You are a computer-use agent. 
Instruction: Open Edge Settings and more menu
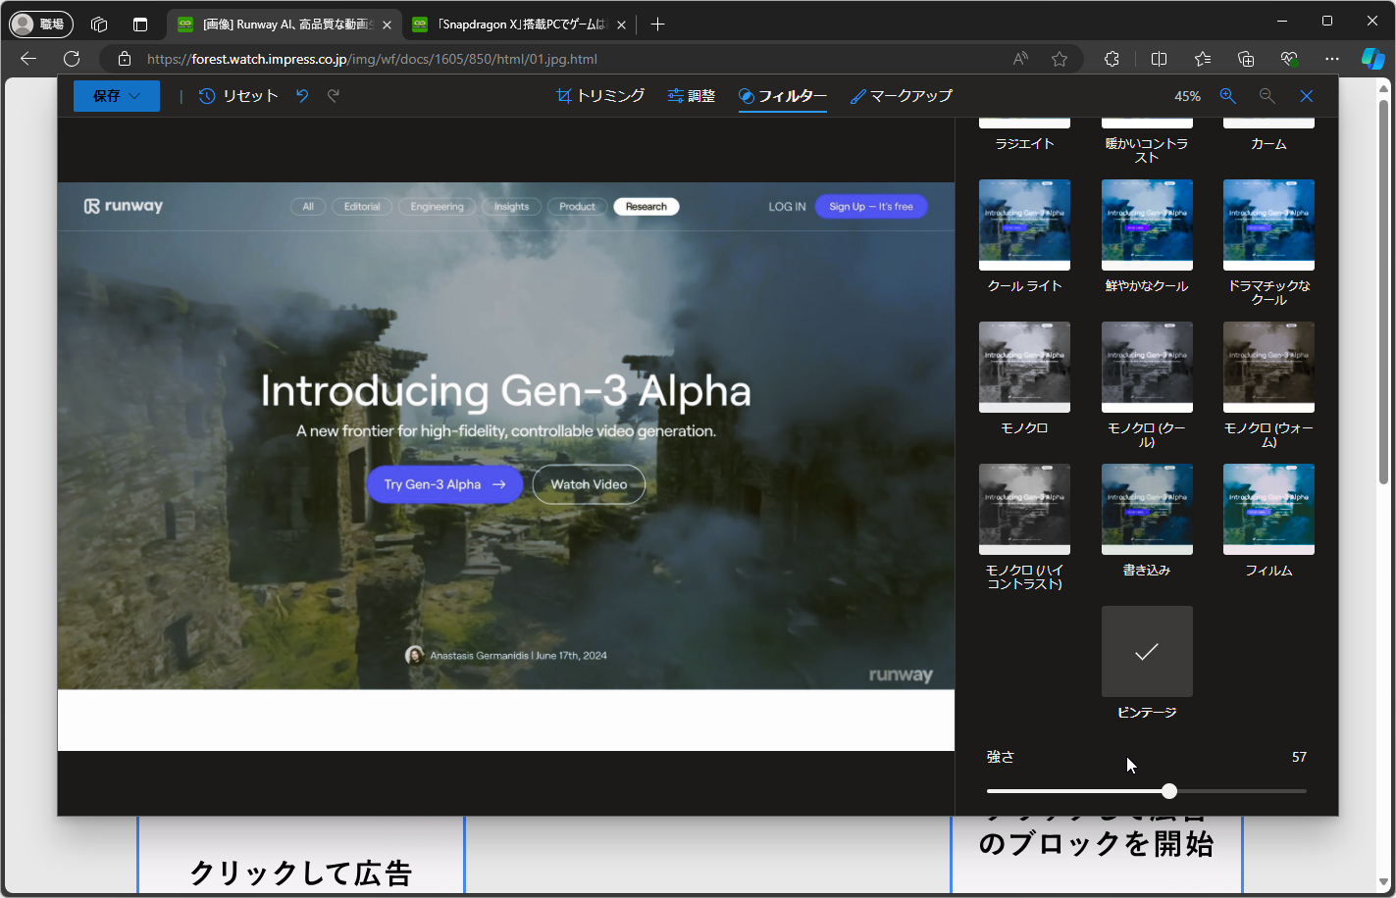click(x=1331, y=59)
